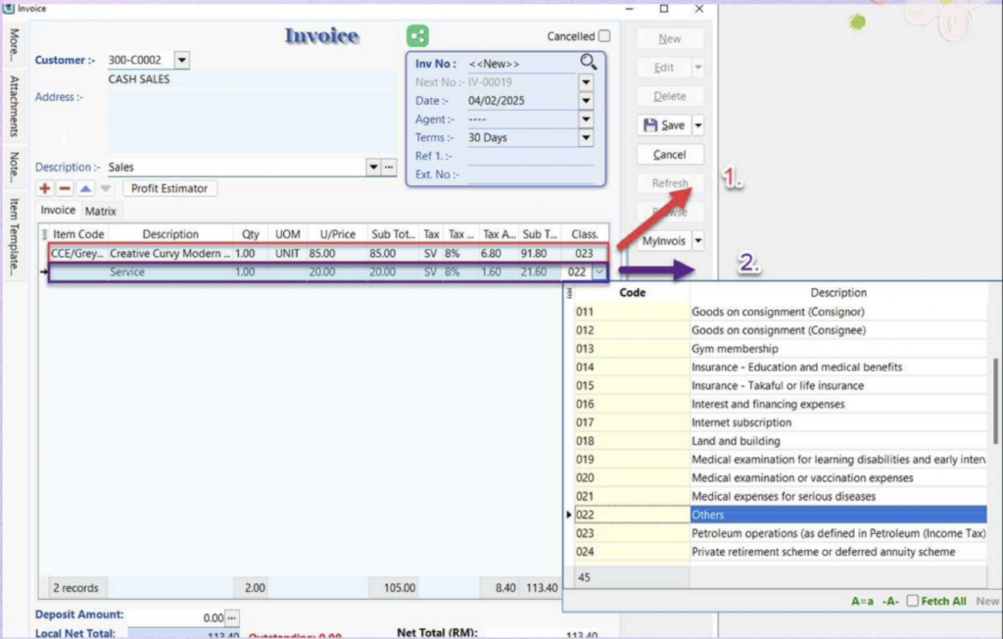Remove a line with the red minus icon

coord(65,188)
